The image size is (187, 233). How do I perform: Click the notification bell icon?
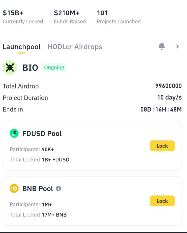162,46
